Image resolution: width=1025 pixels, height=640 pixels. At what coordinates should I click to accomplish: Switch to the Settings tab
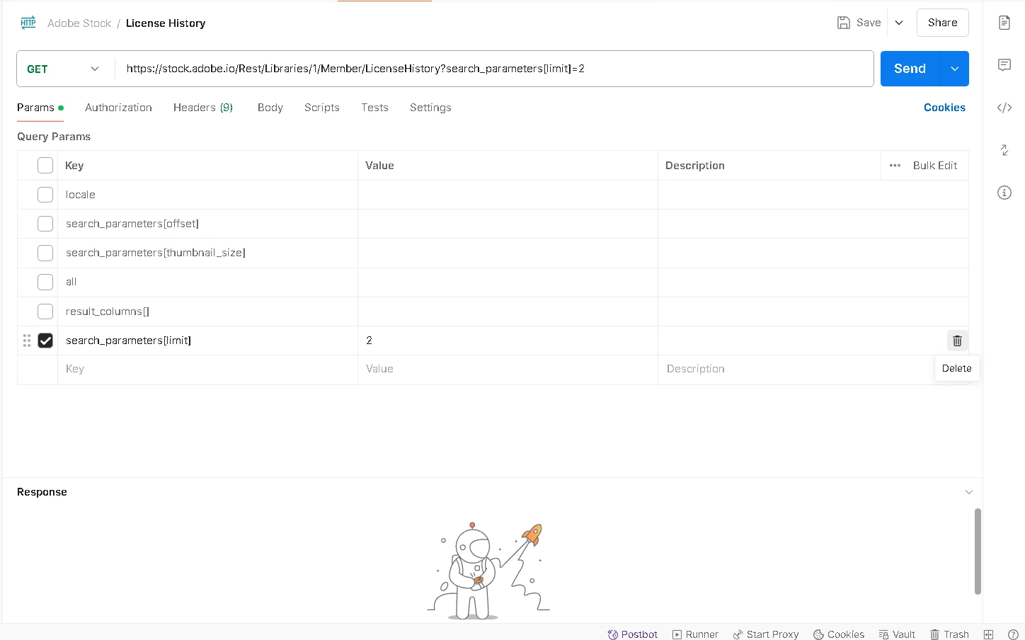[430, 108]
